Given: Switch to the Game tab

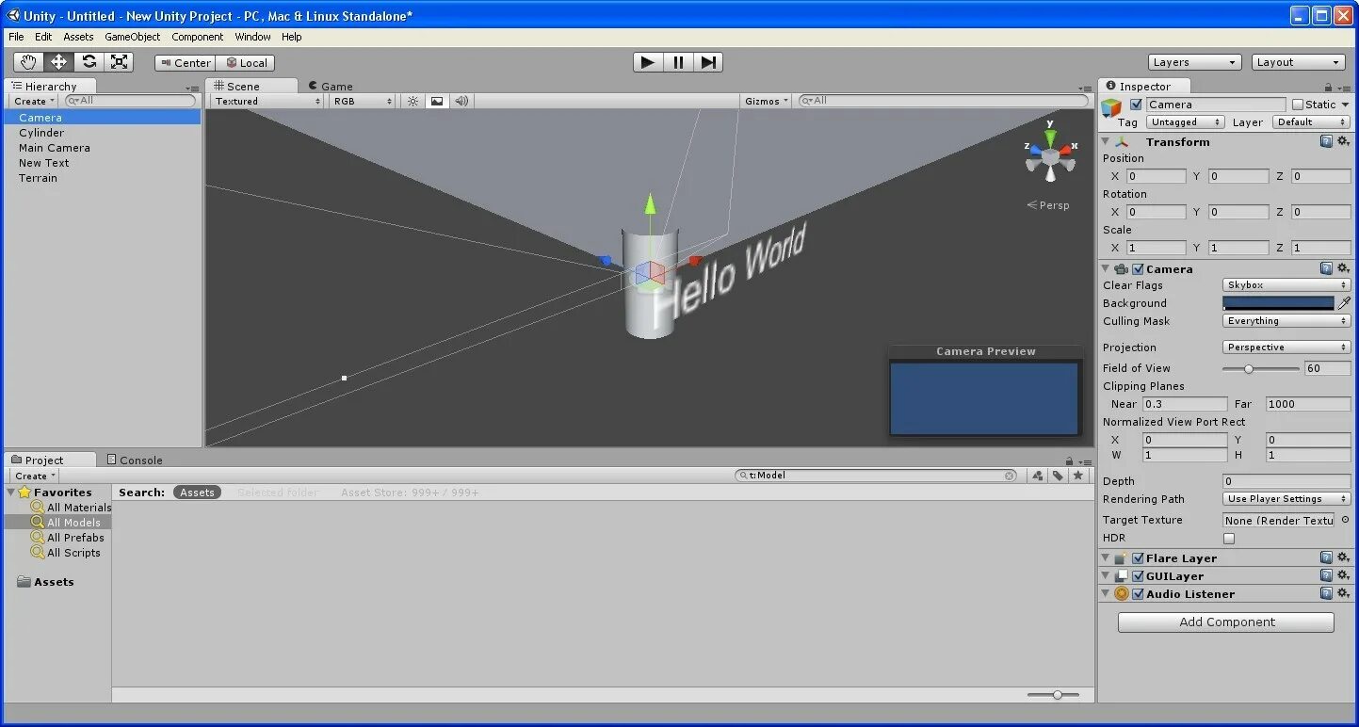Looking at the screenshot, I should coord(331,86).
